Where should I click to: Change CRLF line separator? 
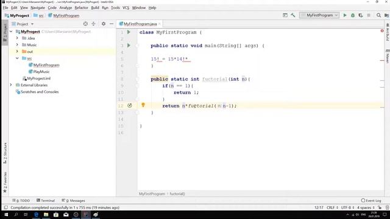pyautogui.click(x=332, y=207)
